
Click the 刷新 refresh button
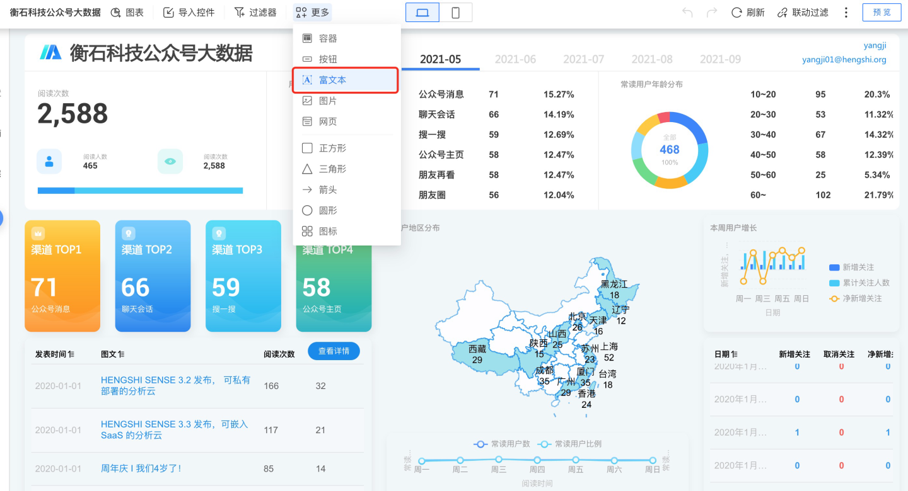pyautogui.click(x=748, y=13)
